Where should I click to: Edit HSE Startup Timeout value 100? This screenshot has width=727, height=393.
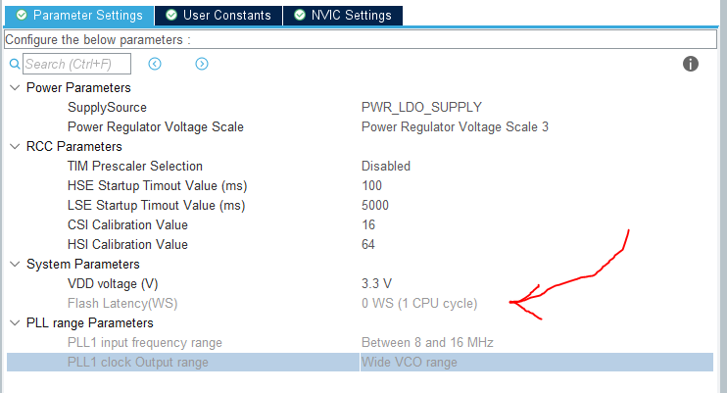pos(371,185)
